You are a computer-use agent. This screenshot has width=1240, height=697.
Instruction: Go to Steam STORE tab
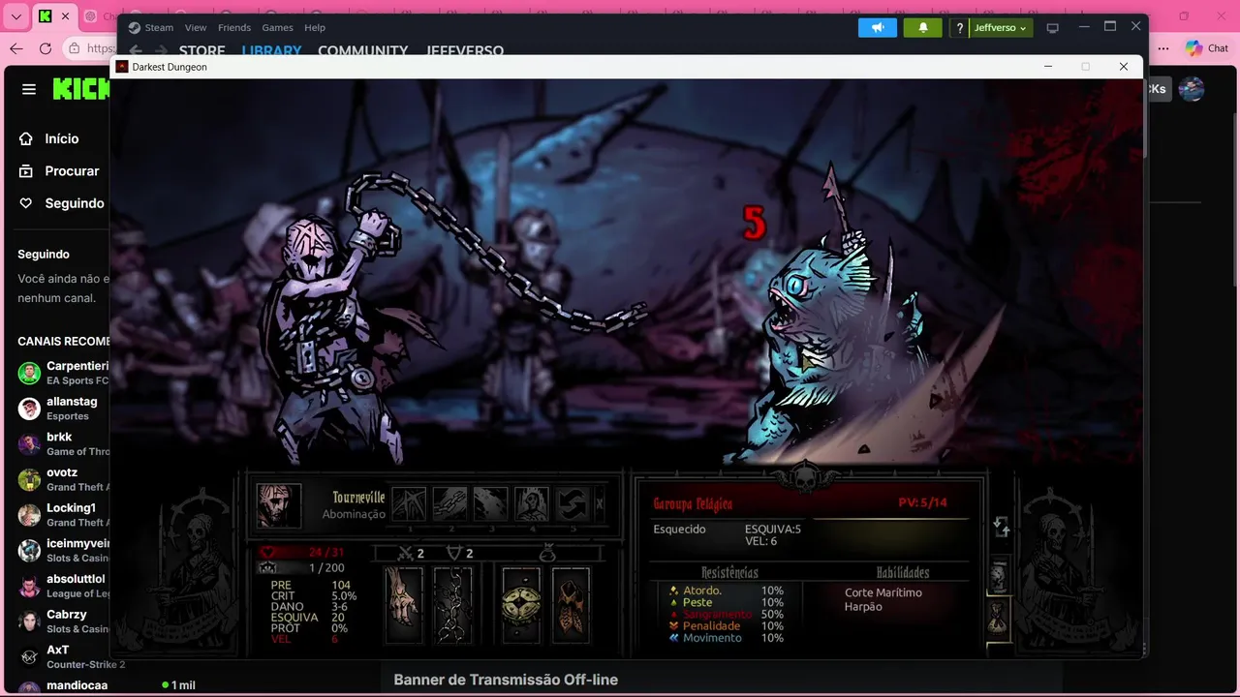point(201,51)
